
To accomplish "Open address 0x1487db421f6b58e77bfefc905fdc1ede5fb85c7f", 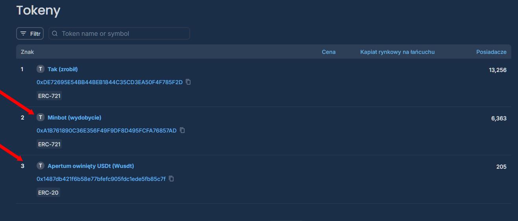I will coord(101,179).
